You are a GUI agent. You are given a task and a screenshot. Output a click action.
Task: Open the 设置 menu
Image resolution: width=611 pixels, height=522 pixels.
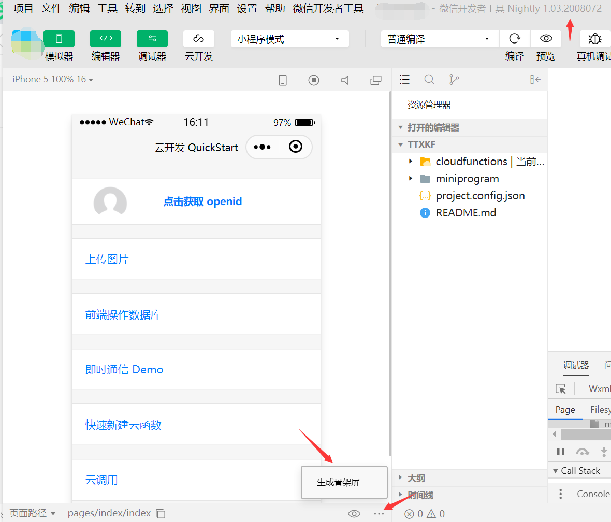pos(247,8)
